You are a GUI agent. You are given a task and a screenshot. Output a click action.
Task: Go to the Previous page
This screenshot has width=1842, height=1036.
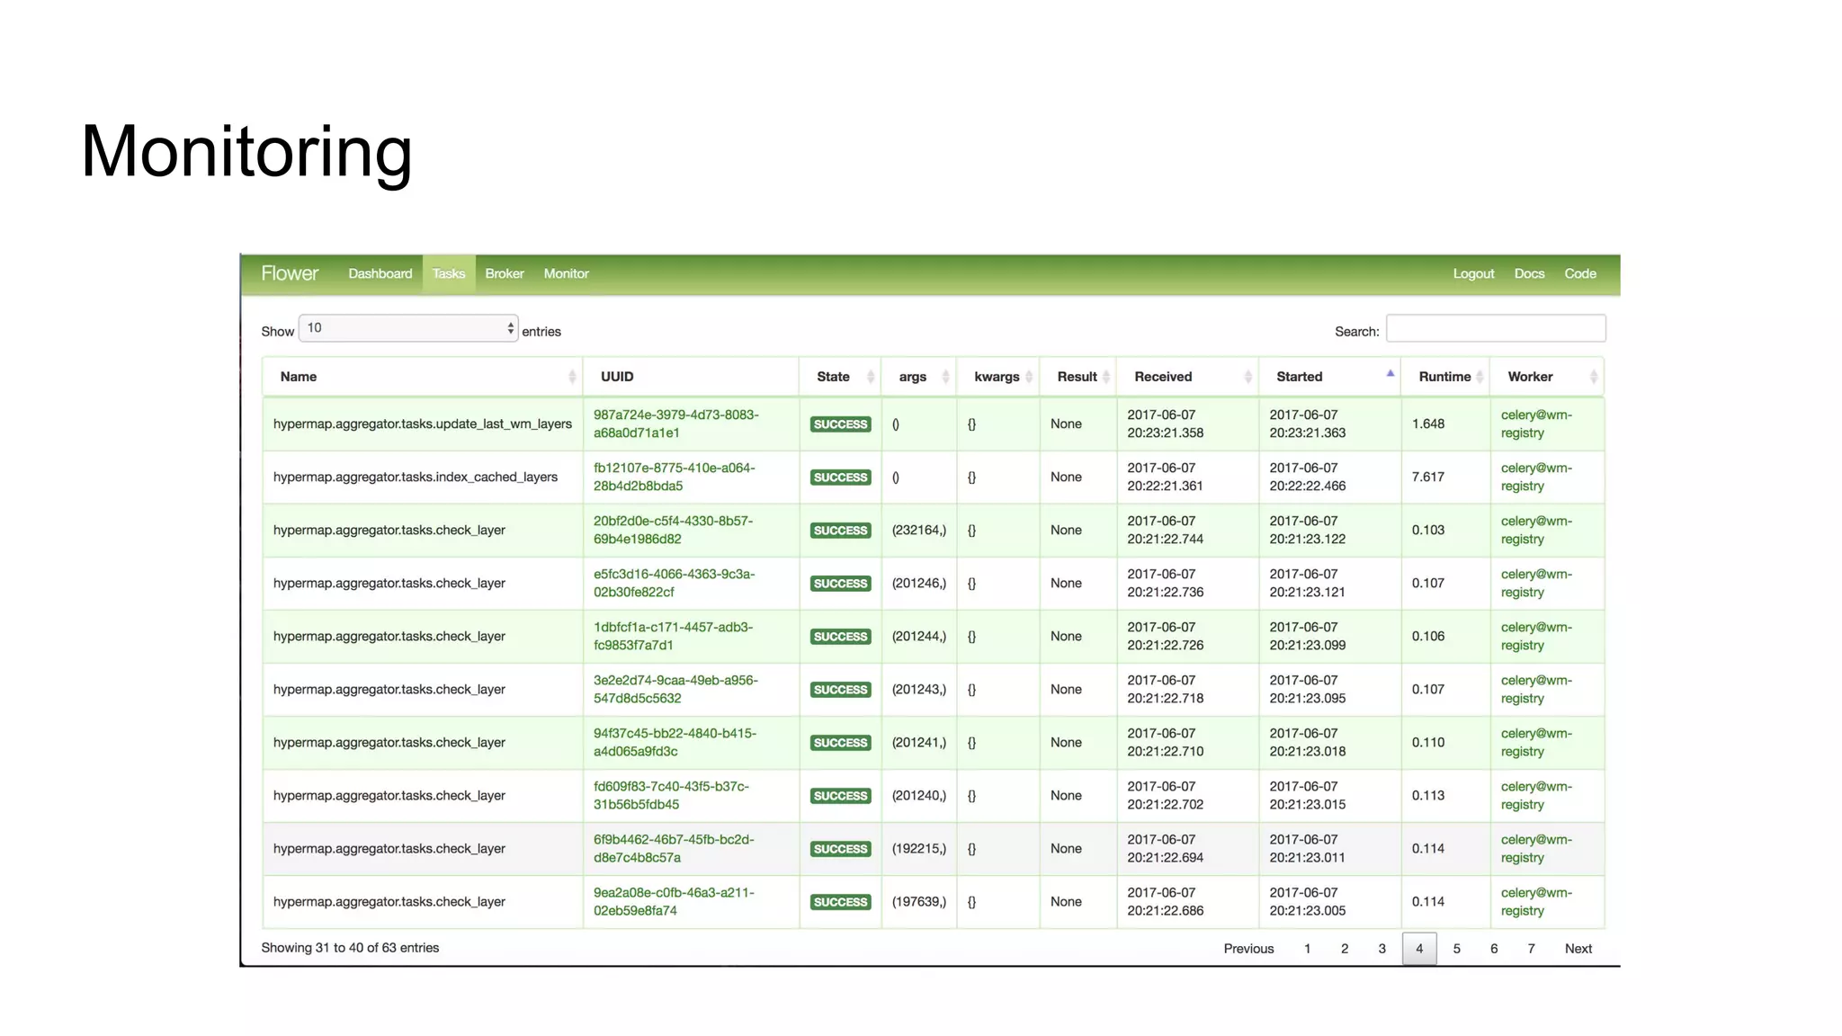[1248, 949]
